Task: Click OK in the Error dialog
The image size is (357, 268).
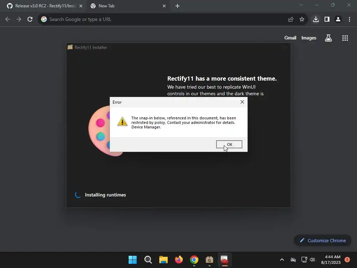Action: pos(229,144)
